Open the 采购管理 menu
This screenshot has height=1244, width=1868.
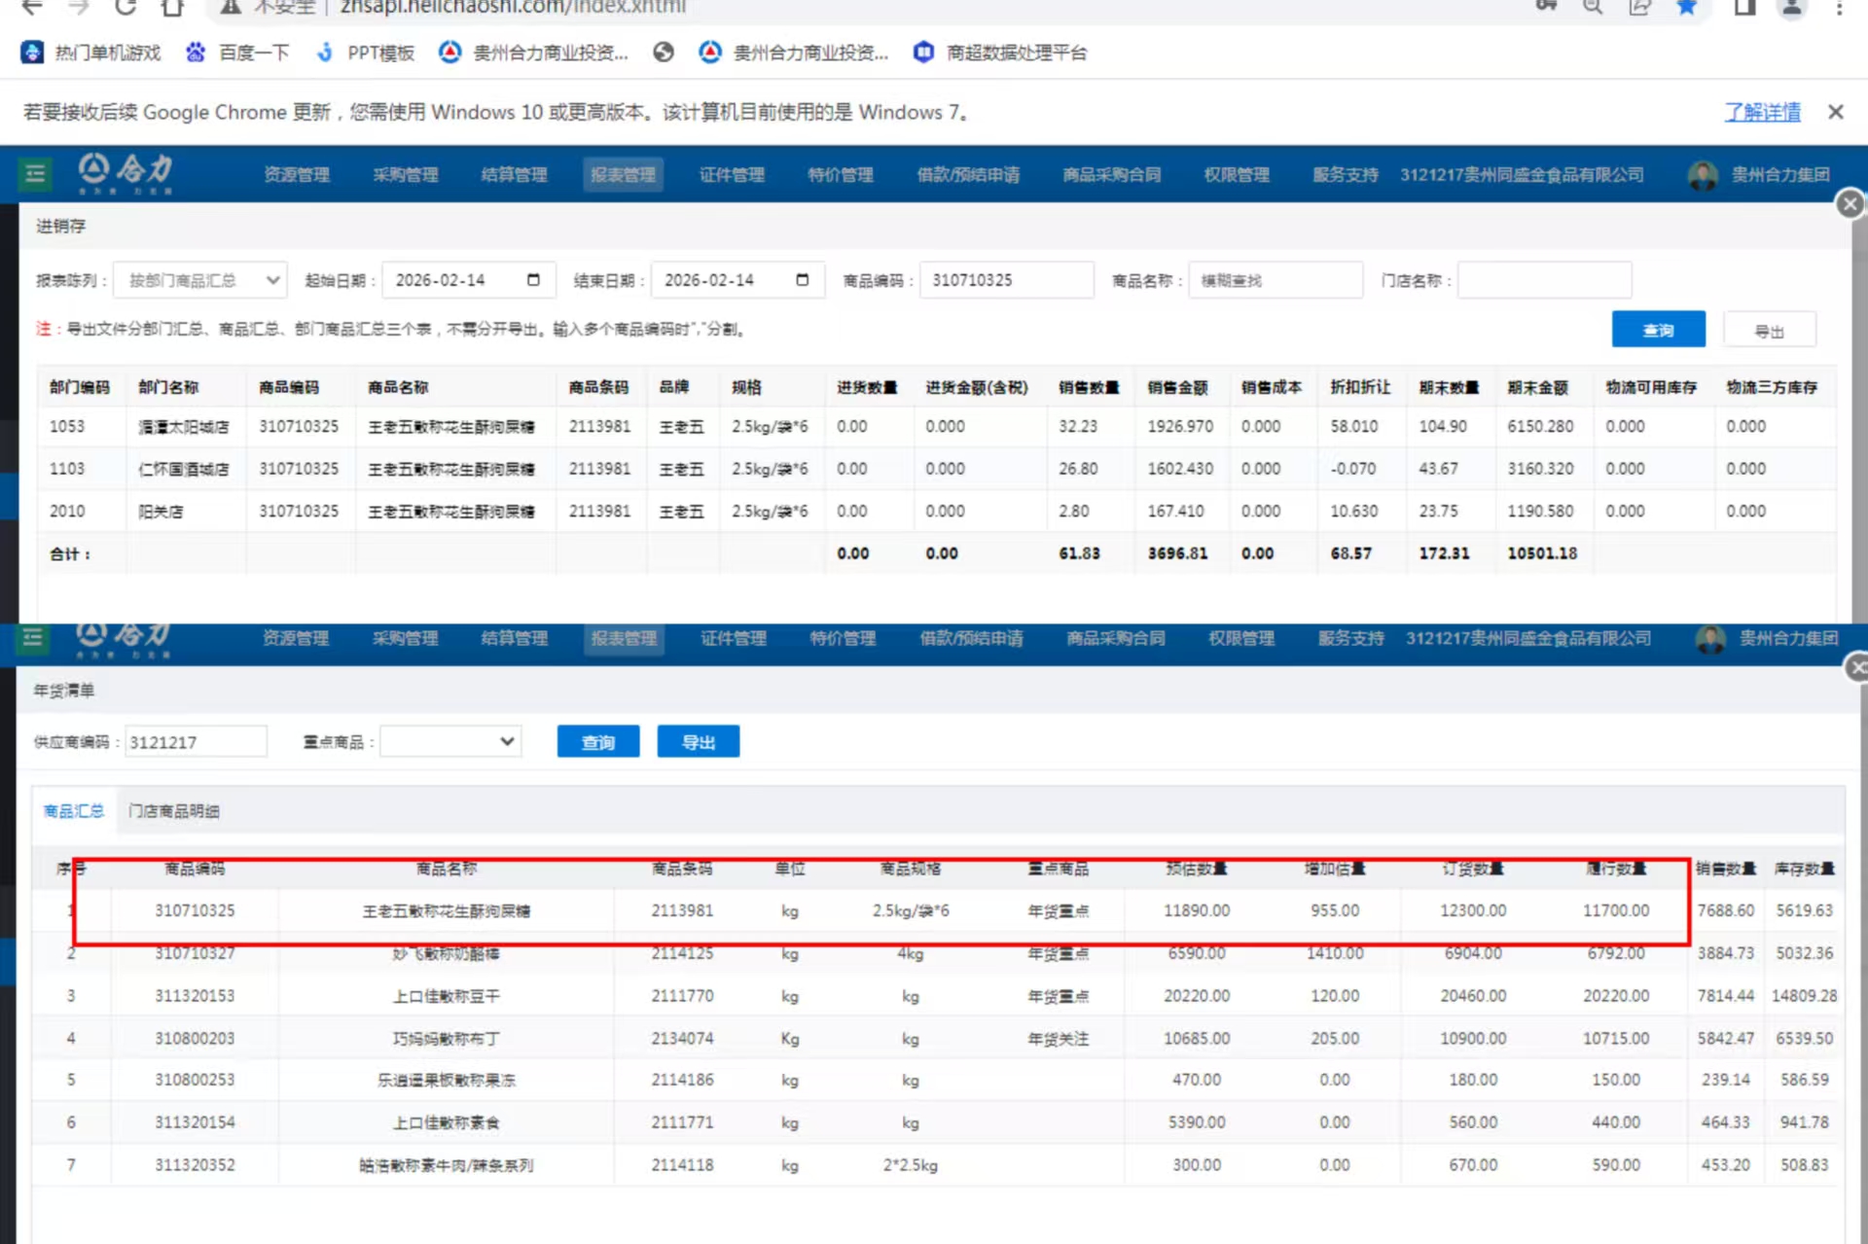point(405,175)
